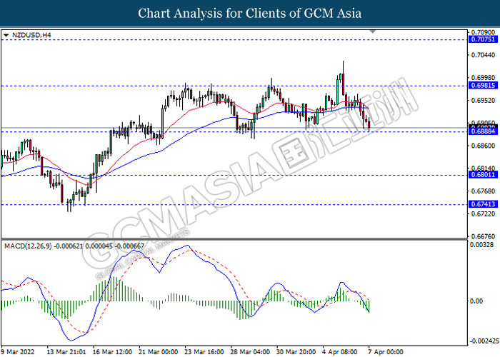
Task: Select the 0.68884 price level label
Action: tap(483, 131)
